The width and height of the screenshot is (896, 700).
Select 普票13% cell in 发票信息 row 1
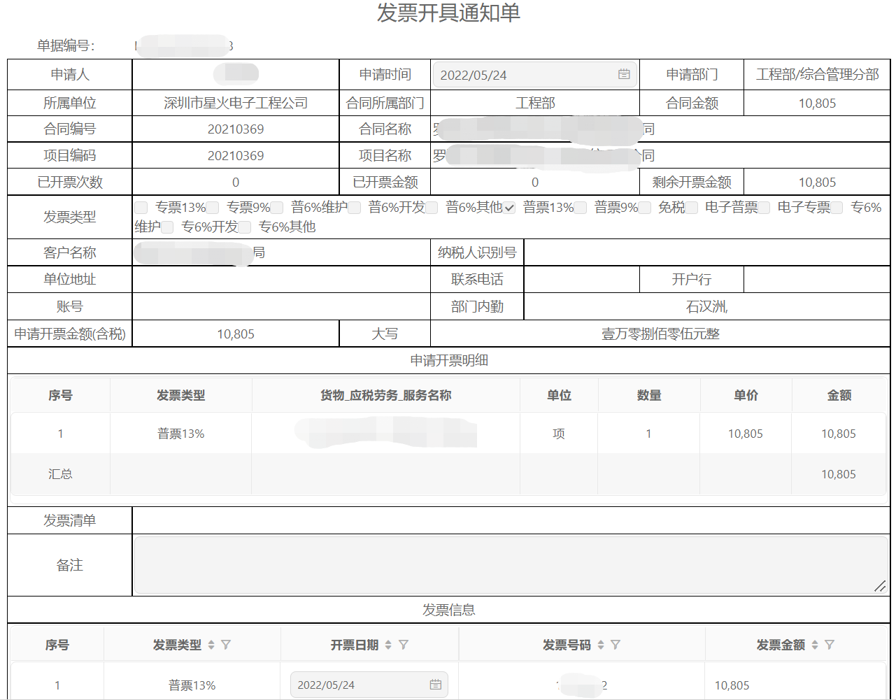click(192, 685)
